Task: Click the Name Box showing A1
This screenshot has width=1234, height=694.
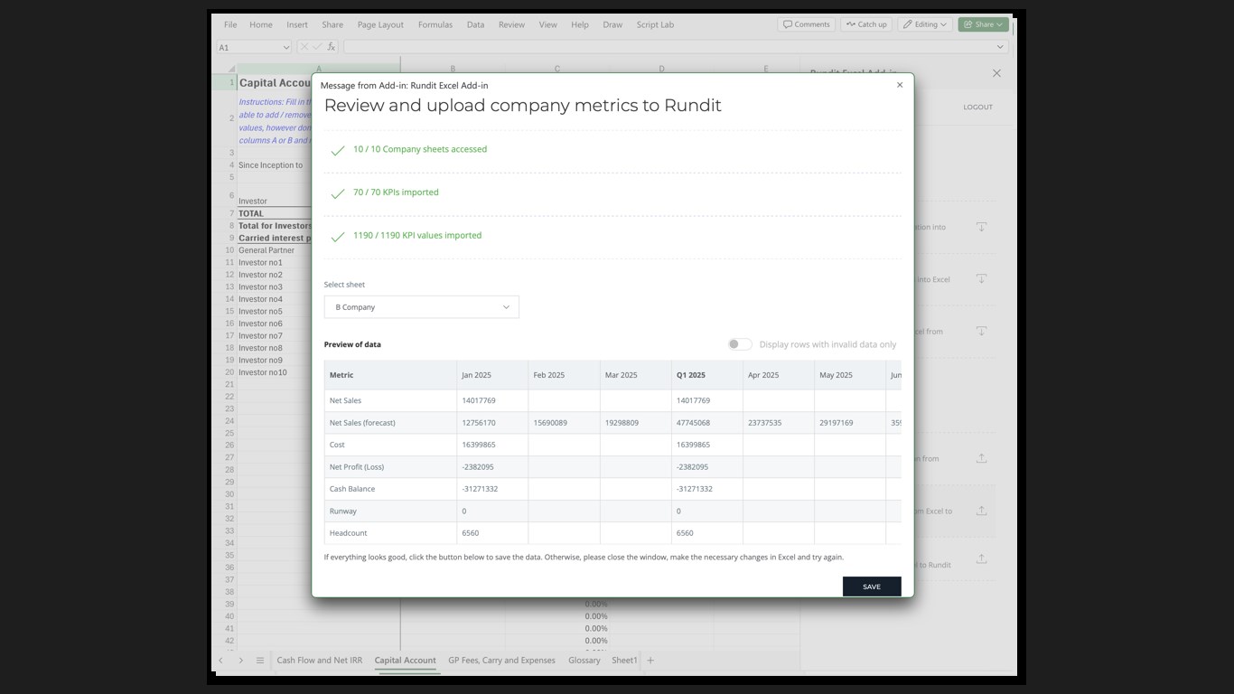Action: point(248,47)
